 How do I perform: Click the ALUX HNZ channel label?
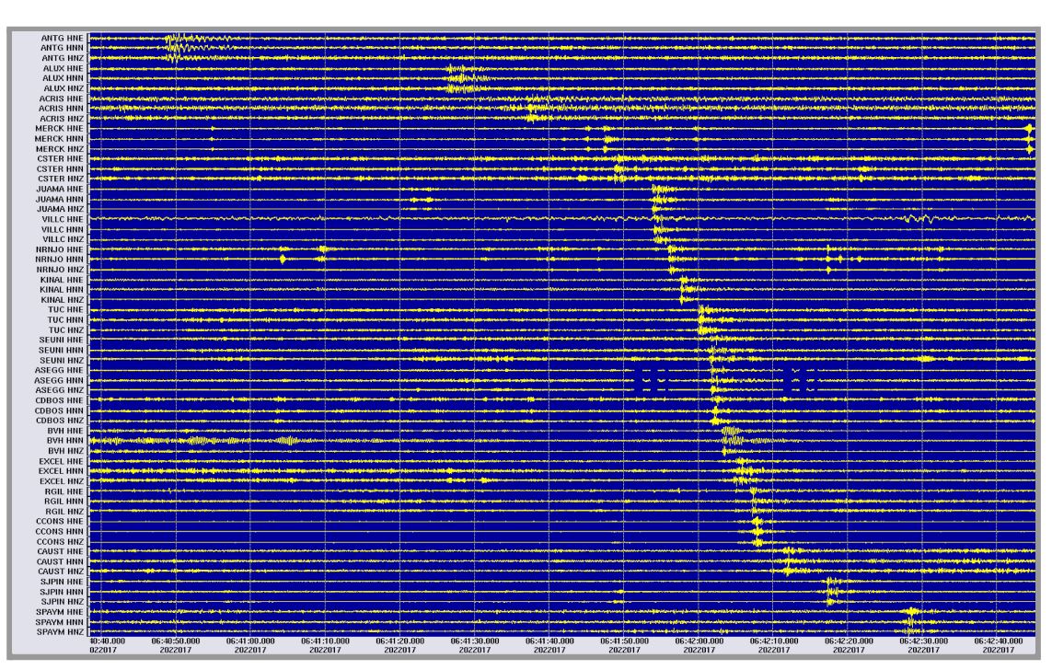click(x=62, y=88)
